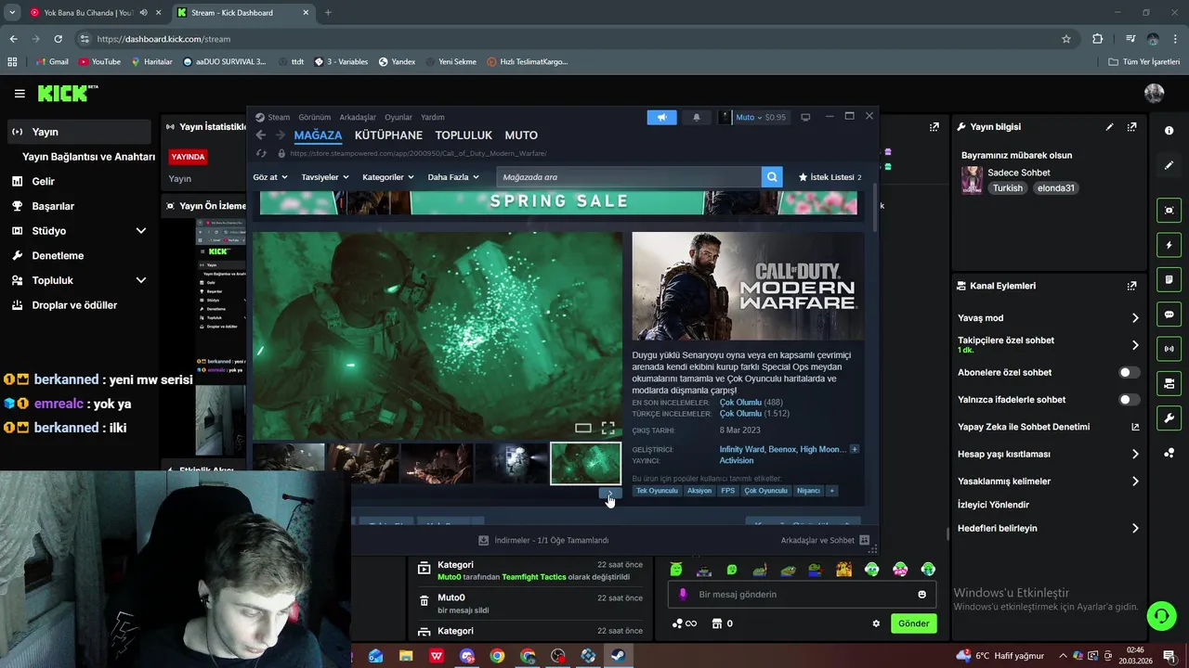Expand the Yavaş mod option

pyautogui.click(x=1135, y=318)
